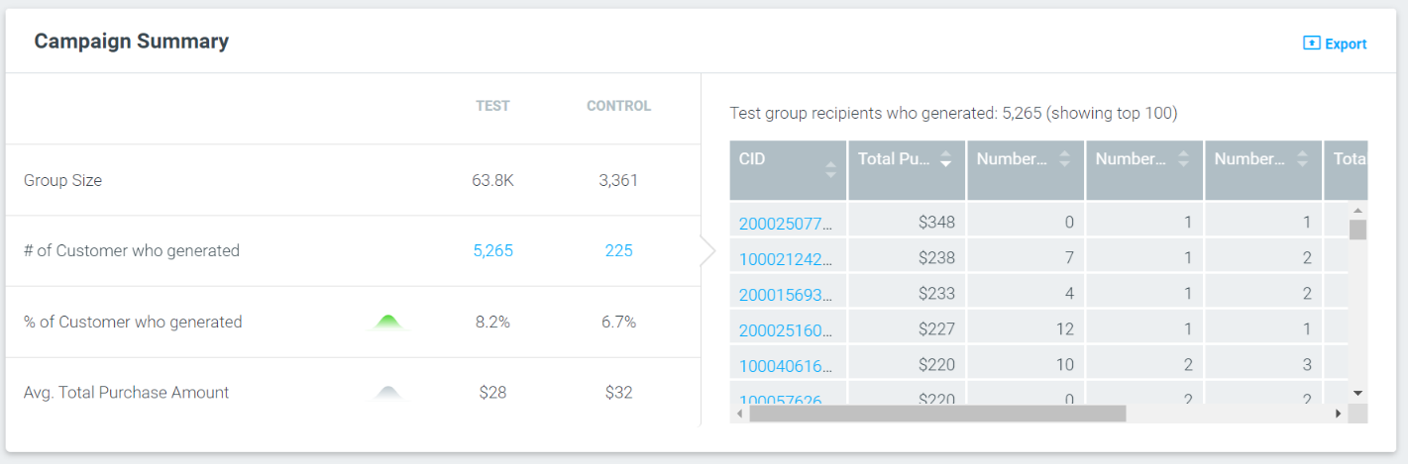
Task: Click sort arrows on the second Number column
Action: coord(1183,159)
